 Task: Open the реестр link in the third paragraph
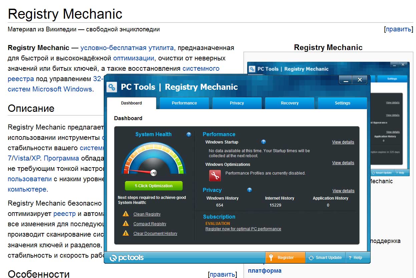pyautogui.click(x=65, y=214)
